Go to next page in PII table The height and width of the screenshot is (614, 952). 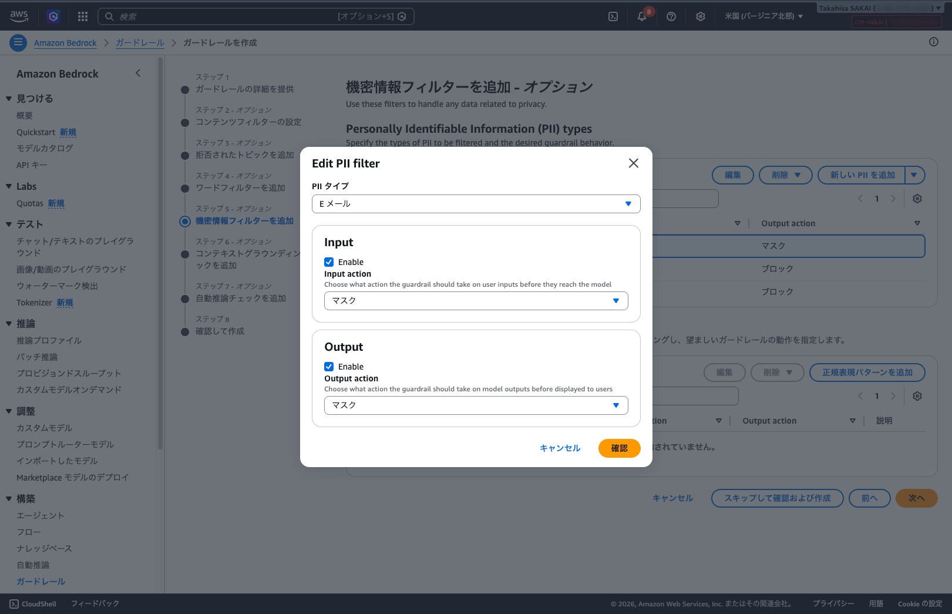[x=893, y=199]
